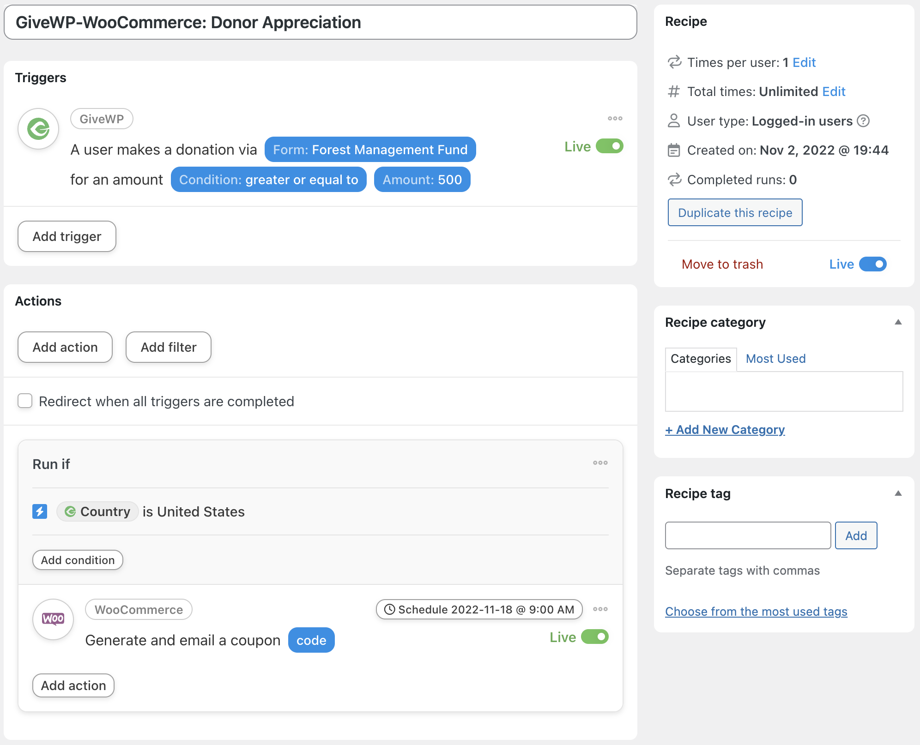Open the WooCommerce action three-dot menu
The image size is (920, 745).
(600, 609)
